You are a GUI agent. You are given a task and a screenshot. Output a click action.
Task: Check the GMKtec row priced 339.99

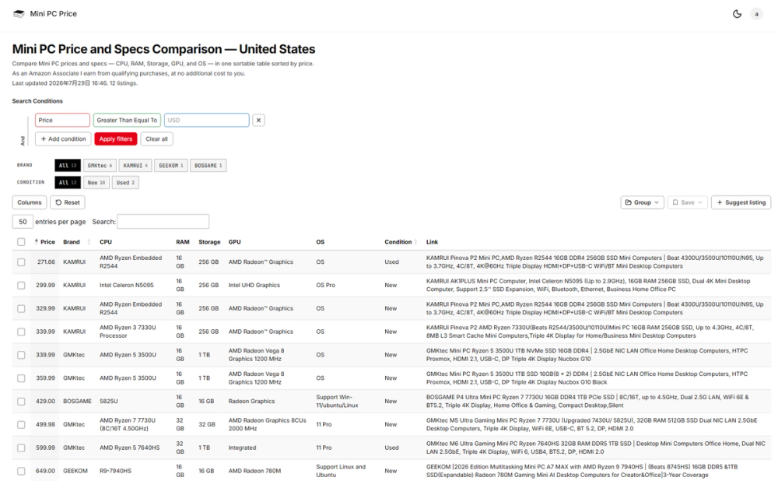tap(21, 355)
